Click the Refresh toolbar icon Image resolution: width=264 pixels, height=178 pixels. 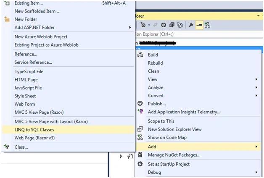[164, 25]
